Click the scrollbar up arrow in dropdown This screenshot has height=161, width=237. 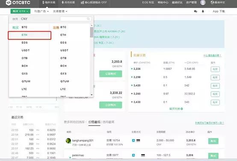click(x=92, y=25)
